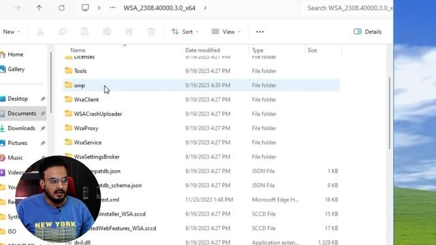Open the View dropdown menu
This screenshot has width=436, height=245.
click(x=226, y=32)
